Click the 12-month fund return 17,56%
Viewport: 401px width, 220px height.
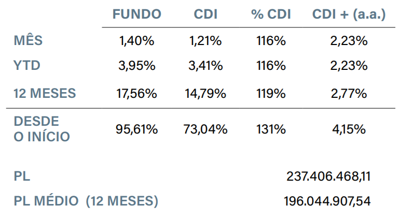[x=137, y=93]
